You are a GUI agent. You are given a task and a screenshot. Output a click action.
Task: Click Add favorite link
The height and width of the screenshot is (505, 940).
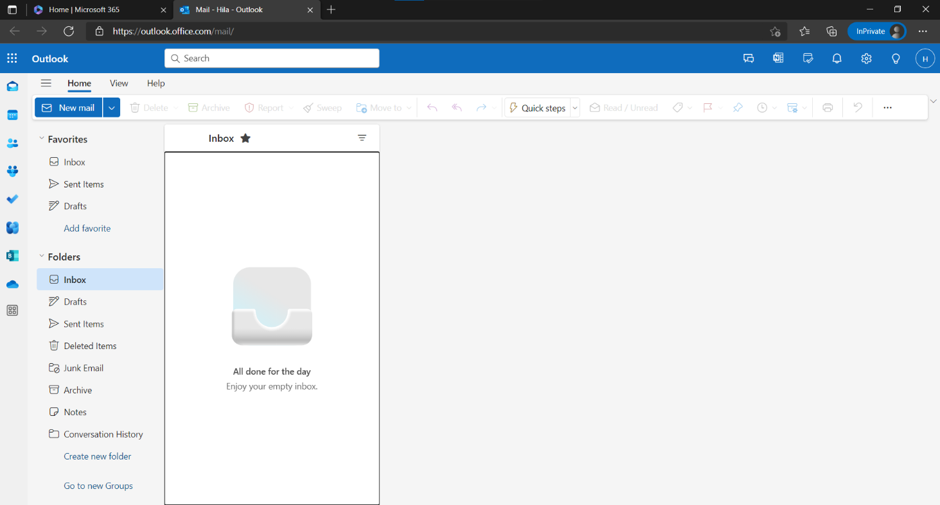click(x=87, y=228)
